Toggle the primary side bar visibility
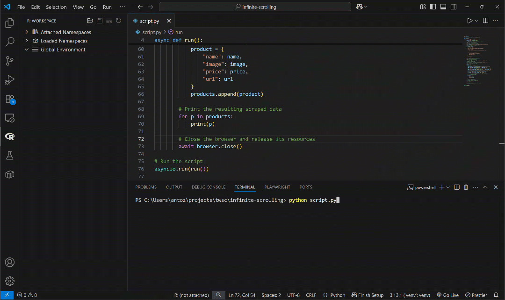The image size is (505, 300). click(433, 7)
